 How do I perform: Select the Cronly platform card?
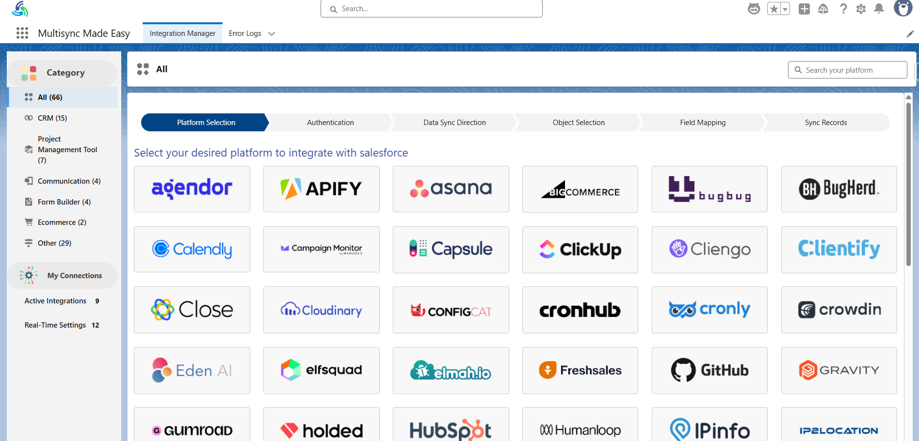click(x=709, y=310)
